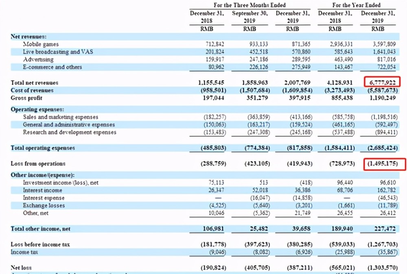
Task: Select the 'Live broadcasting and VAS' row label
Action: pyautogui.click(x=58, y=52)
